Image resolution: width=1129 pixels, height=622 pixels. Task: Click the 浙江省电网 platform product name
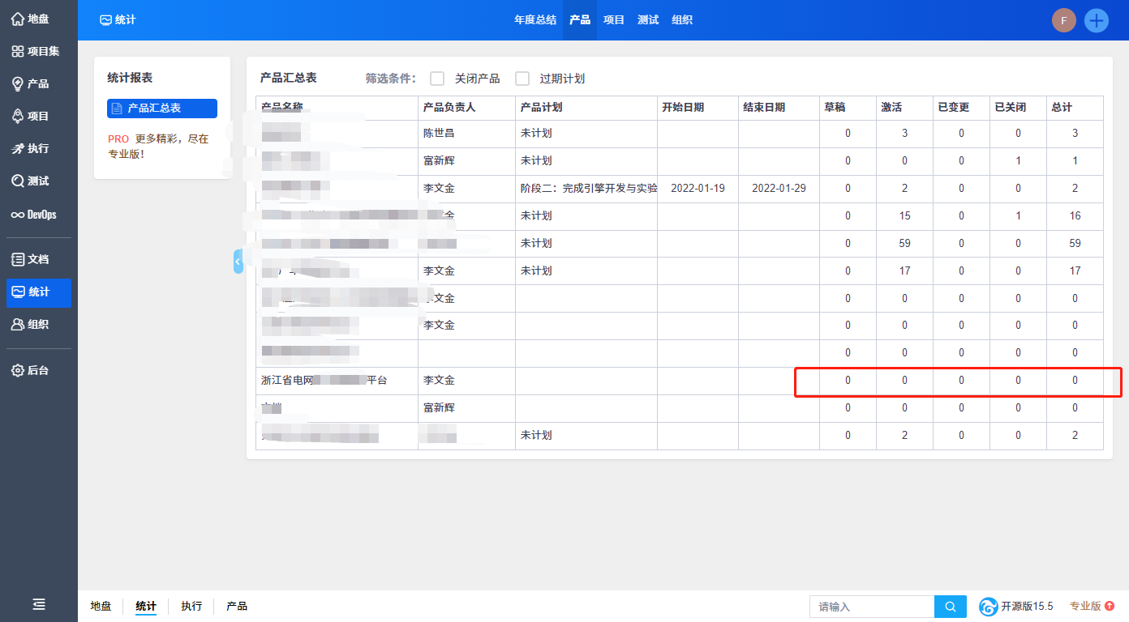pos(324,381)
